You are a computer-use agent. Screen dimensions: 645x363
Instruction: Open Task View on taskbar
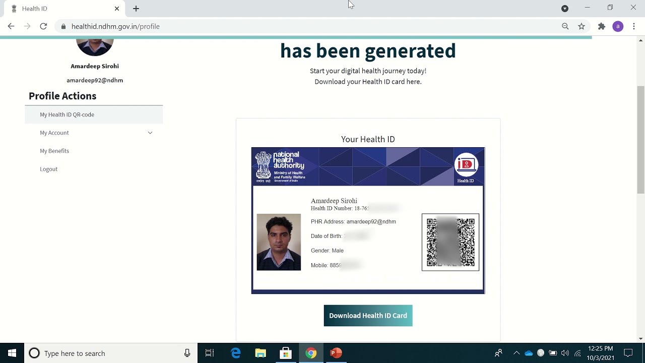point(210,353)
